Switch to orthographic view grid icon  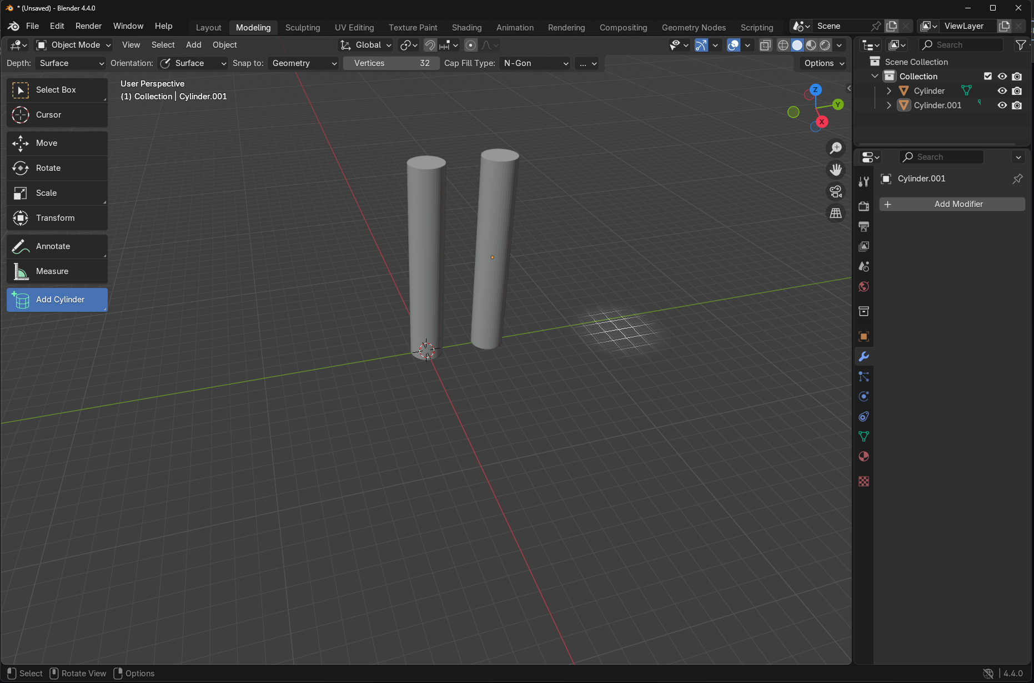pos(836,213)
